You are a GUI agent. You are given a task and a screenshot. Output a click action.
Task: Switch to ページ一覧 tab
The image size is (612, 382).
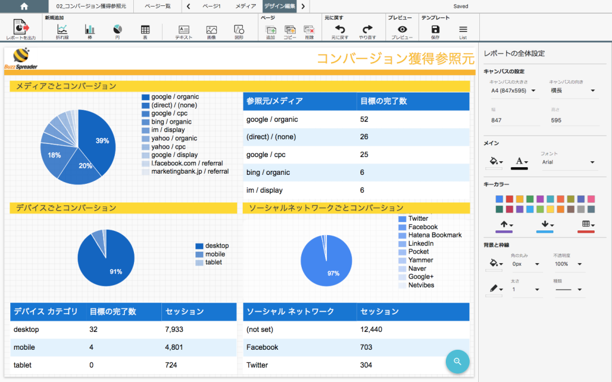pos(158,6)
